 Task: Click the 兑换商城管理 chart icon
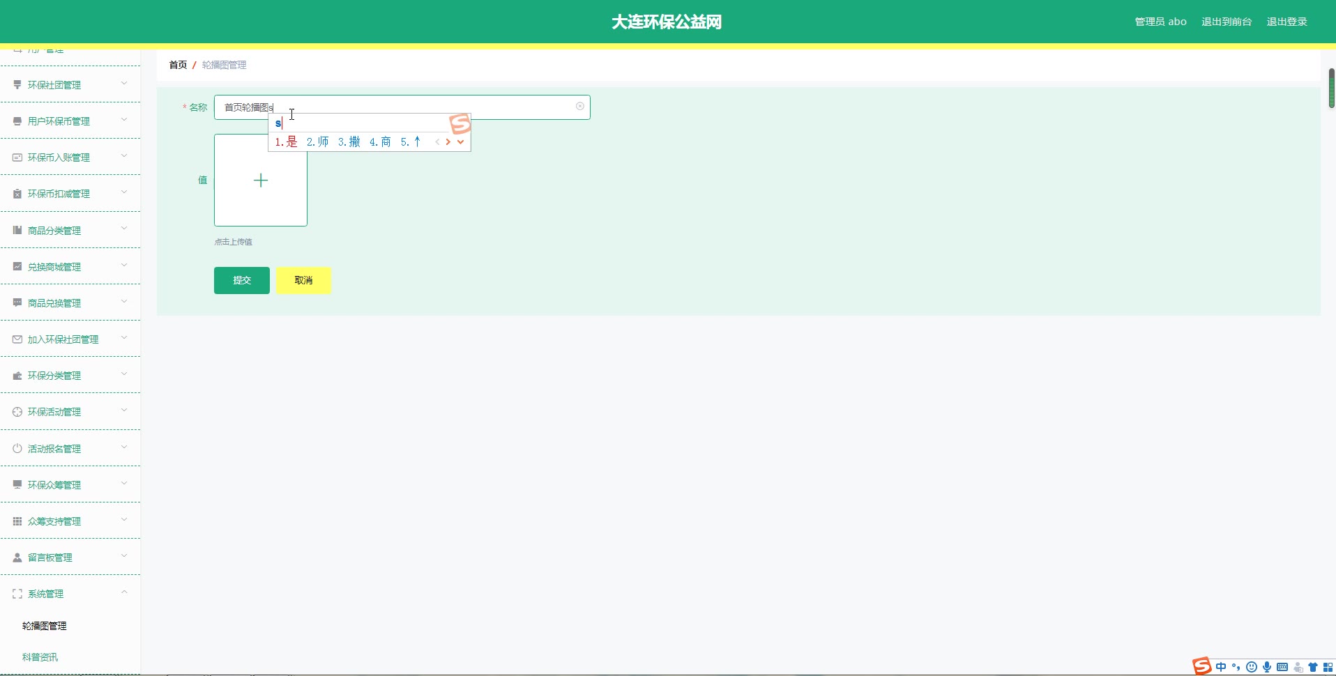click(x=17, y=266)
